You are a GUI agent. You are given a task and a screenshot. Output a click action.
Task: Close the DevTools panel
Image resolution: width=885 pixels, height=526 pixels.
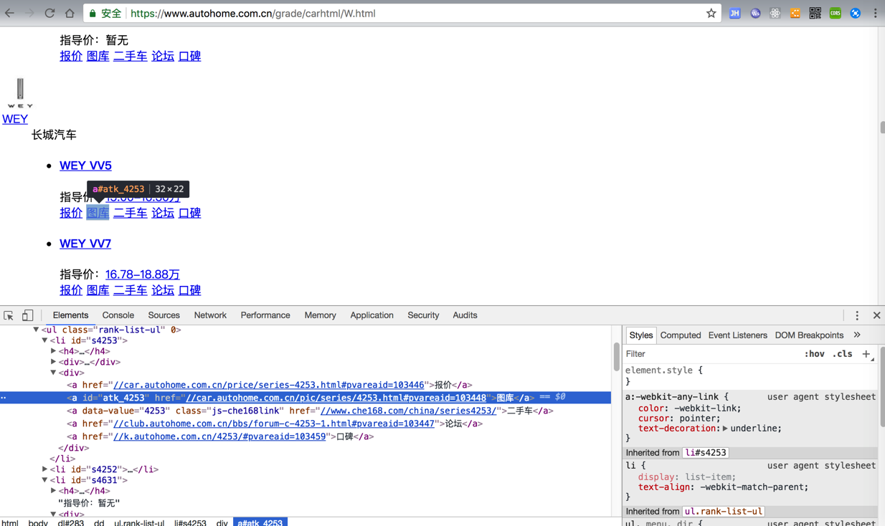pos(876,315)
